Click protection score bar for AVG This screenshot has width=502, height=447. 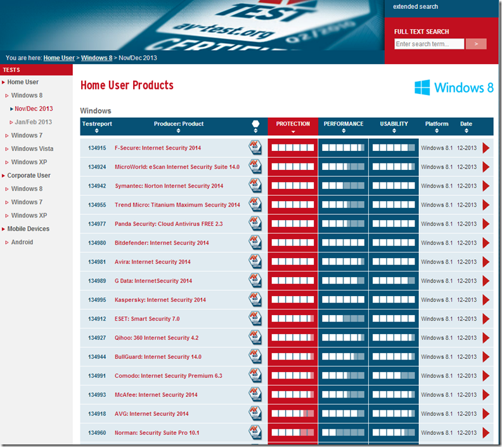point(293,413)
